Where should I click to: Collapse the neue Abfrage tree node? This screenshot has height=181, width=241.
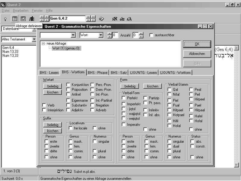pyautogui.click(x=43, y=43)
